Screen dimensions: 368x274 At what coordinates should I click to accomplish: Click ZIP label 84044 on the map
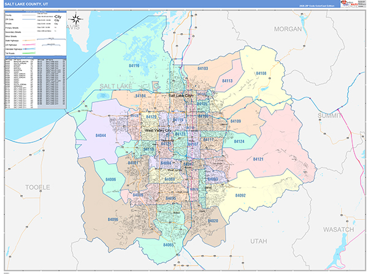click(101, 135)
